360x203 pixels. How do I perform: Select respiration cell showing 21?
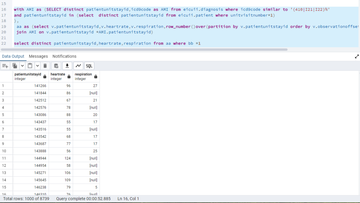click(x=86, y=100)
